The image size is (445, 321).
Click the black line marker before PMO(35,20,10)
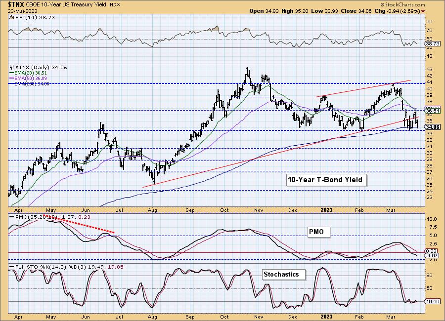point(12,217)
